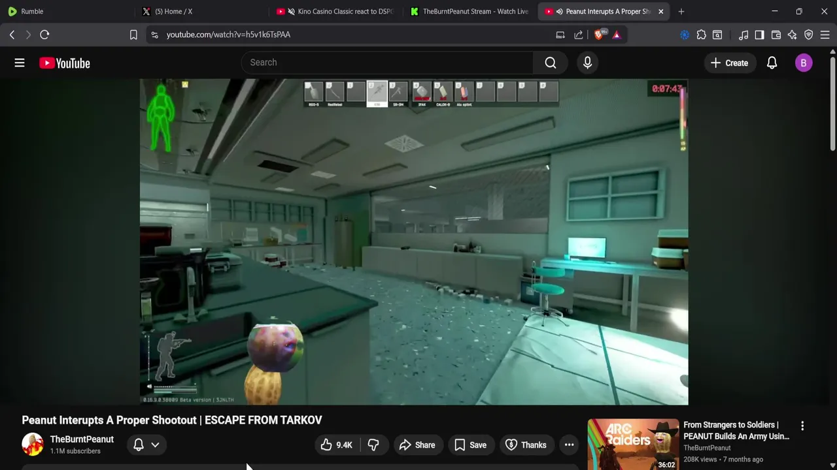
Task: Switch to the Rumble tab
Action: tap(67, 11)
